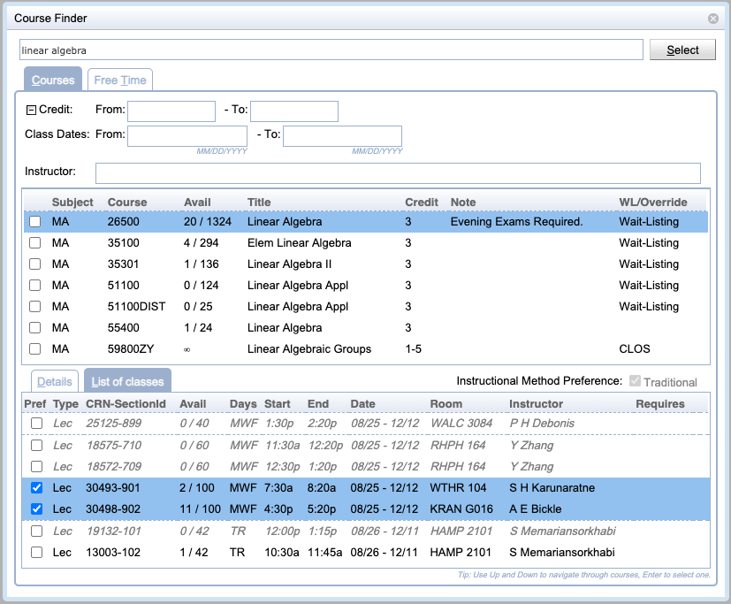Collapse the Credit filter section
Image resolution: width=731 pixels, height=604 pixels.
pyautogui.click(x=31, y=111)
